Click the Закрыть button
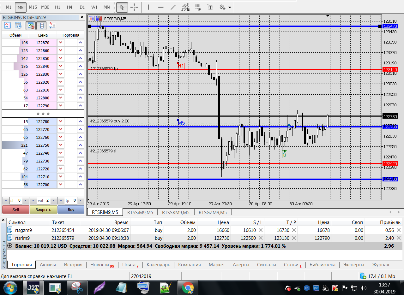404x295 pixels. (x=43, y=209)
